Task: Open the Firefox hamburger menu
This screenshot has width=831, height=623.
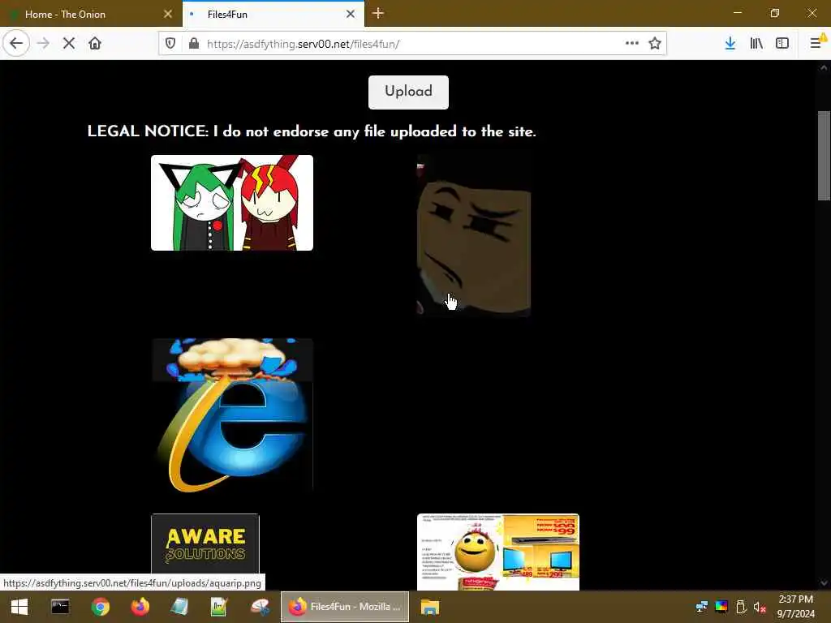Action: (816, 44)
